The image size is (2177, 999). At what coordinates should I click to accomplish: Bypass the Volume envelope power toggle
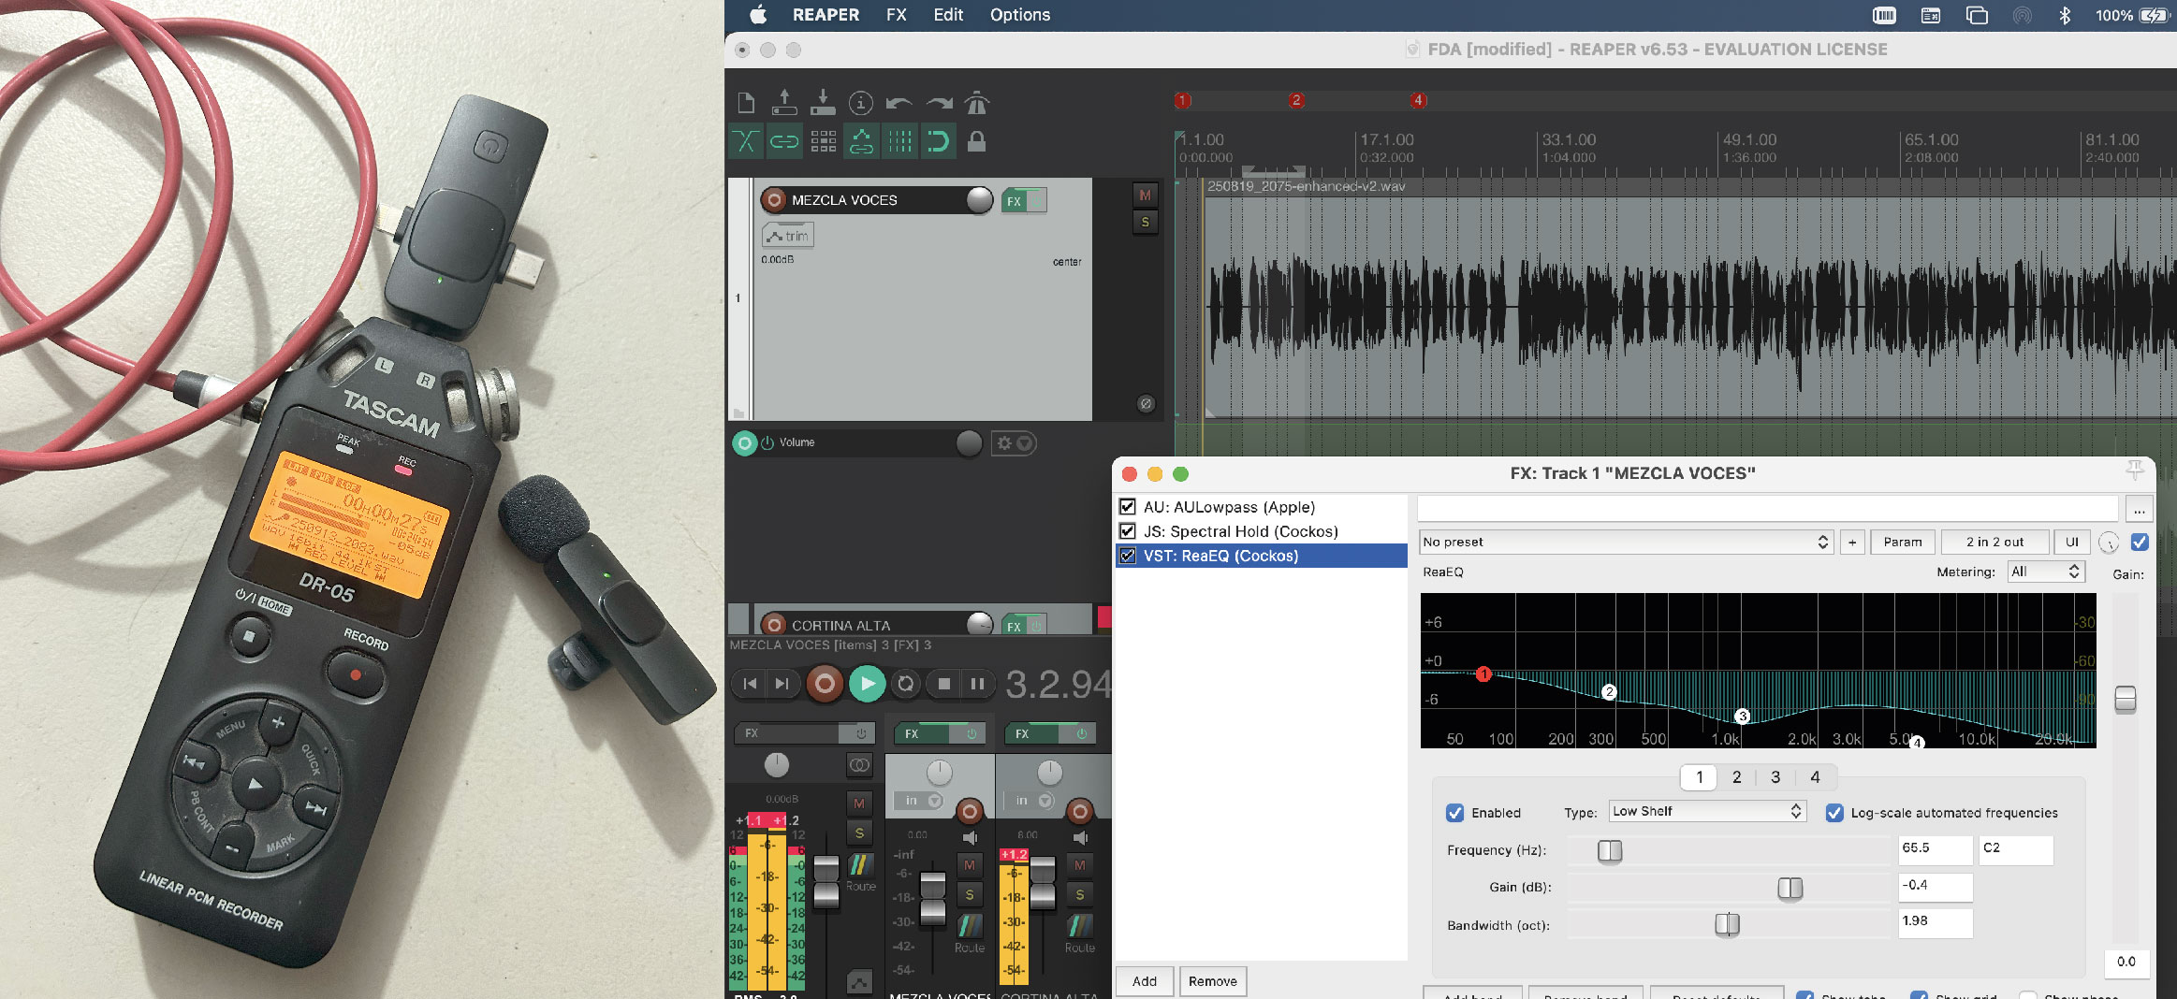point(767,442)
